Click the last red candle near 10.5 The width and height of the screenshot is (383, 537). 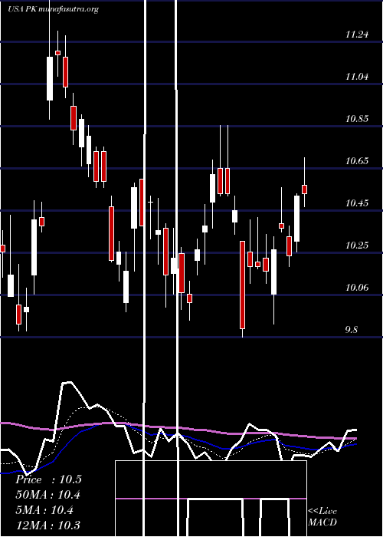tap(304, 189)
